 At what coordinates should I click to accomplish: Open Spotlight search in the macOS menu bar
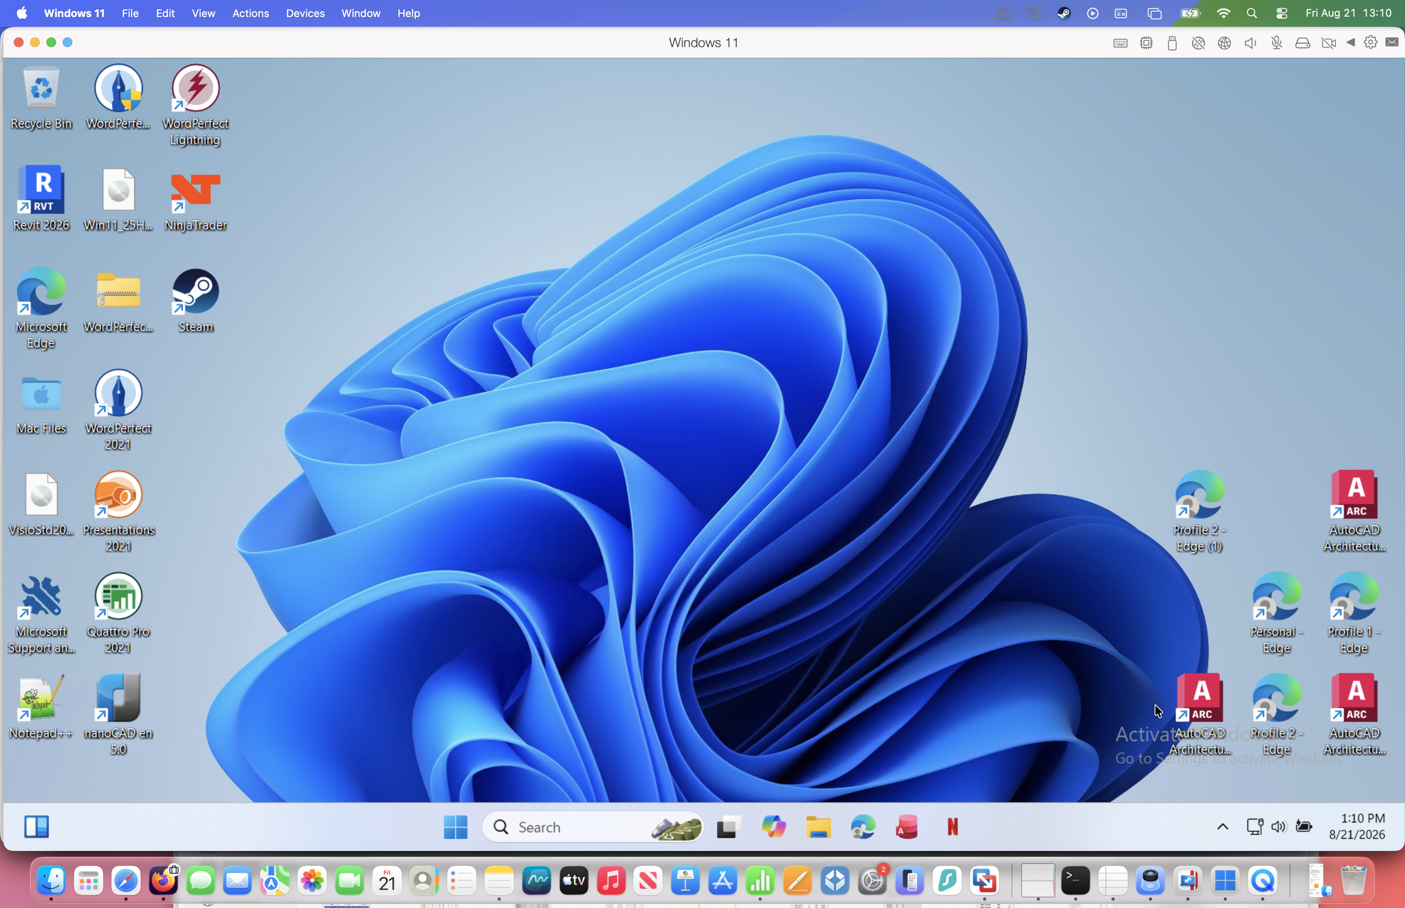pos(1252,13)
